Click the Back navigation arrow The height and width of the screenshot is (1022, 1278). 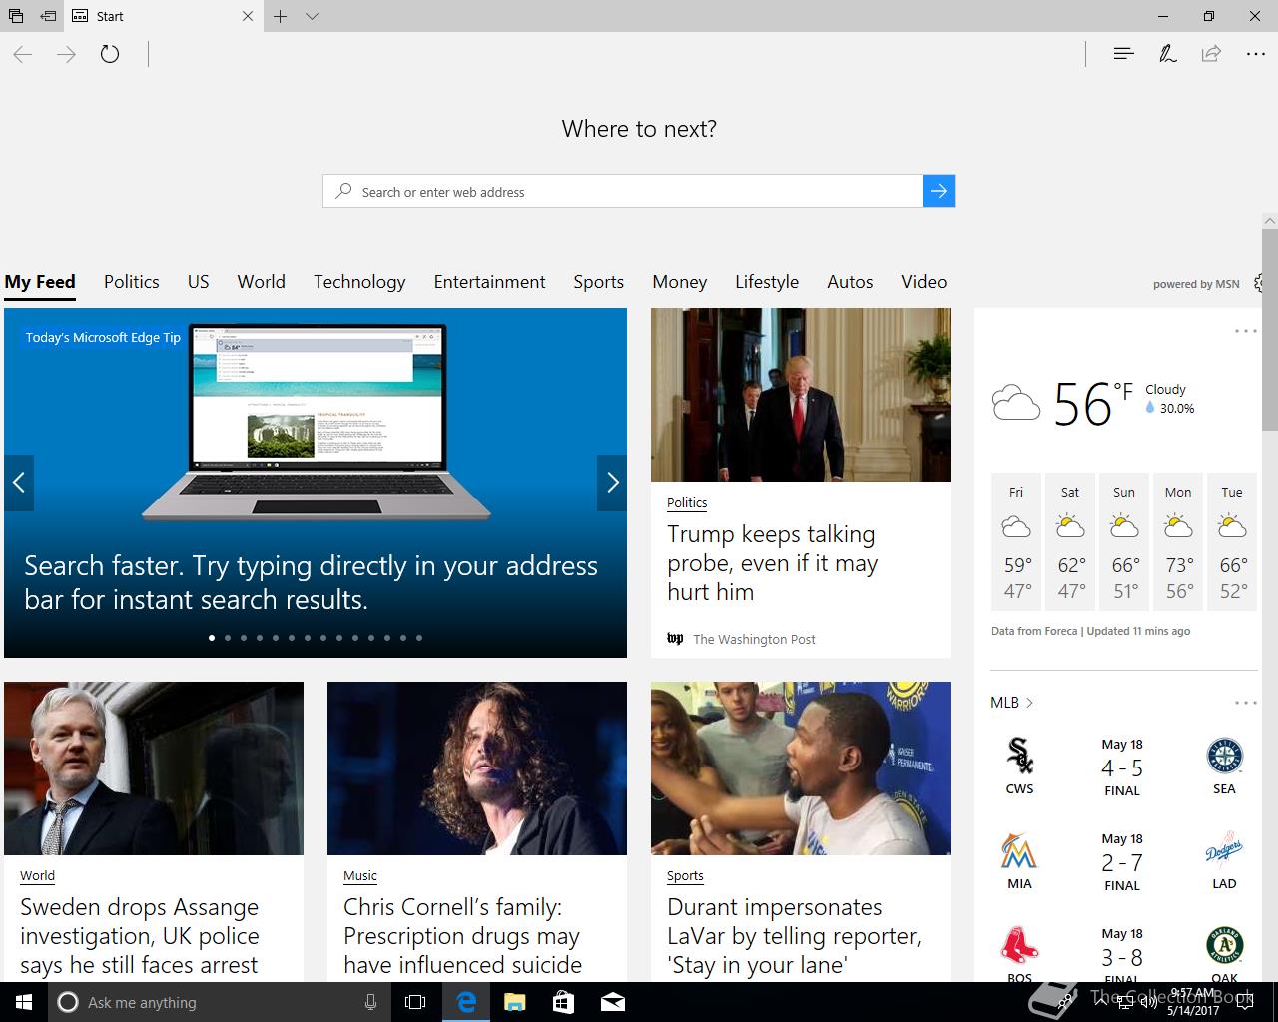pyautogui.click(x=22, y=54)
